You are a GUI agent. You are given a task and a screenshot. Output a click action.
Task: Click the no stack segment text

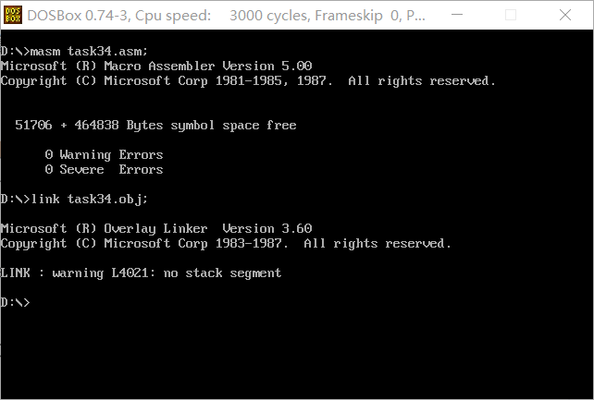click(222, 273)
